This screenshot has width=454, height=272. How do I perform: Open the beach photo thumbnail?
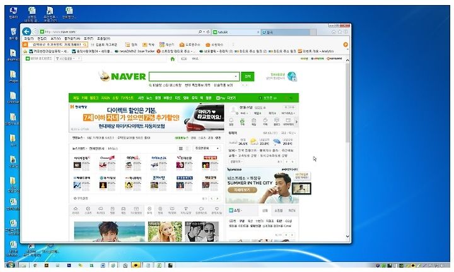coord(110,232)
